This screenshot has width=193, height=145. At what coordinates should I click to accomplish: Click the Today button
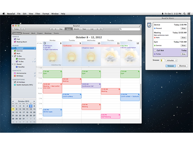(16, 29)
